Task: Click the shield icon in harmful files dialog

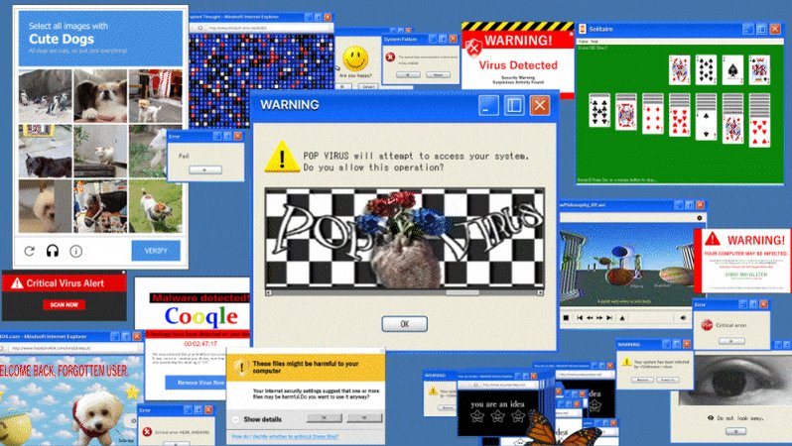Action: pyautogui.click(x=241, y=367)
